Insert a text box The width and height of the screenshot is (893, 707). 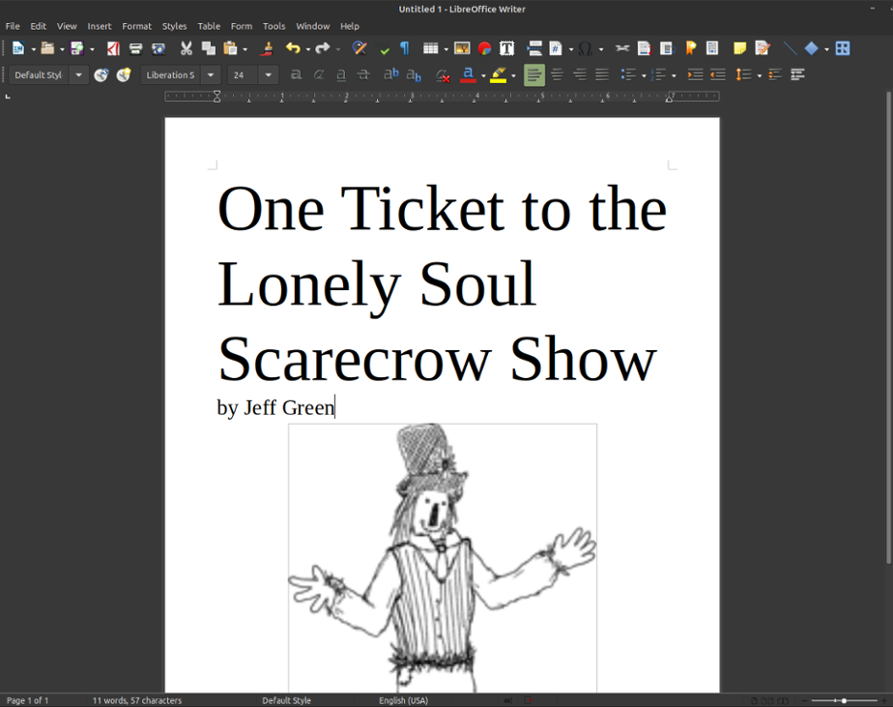click(505, 47)
